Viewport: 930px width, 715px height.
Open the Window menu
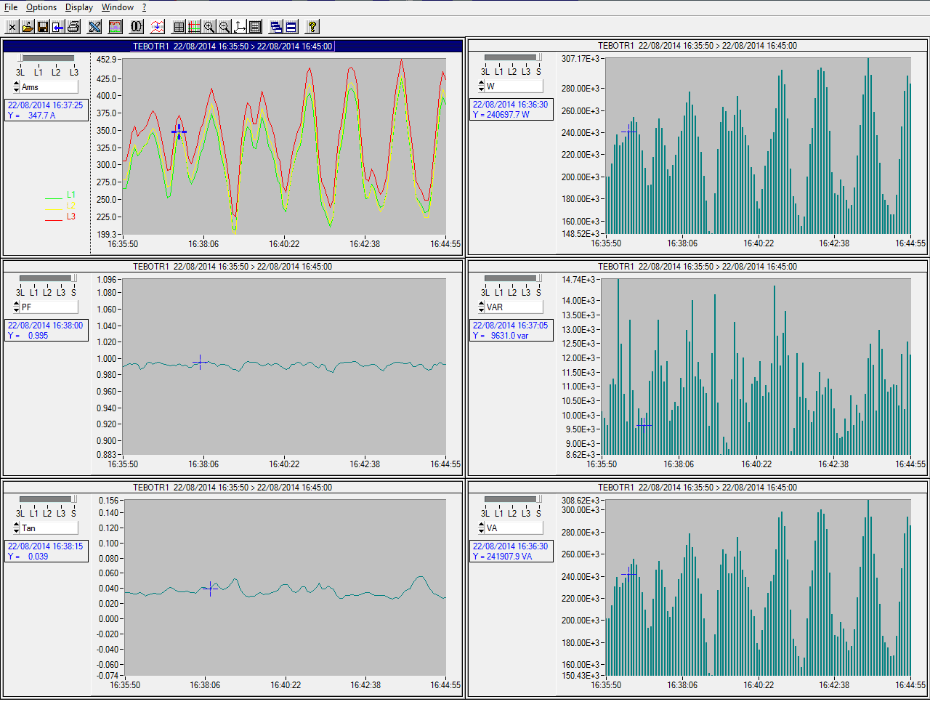(118, 7)
